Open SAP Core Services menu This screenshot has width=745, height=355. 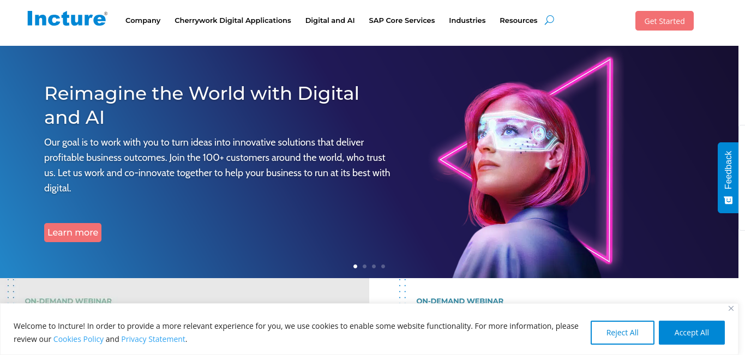point(402,20)
